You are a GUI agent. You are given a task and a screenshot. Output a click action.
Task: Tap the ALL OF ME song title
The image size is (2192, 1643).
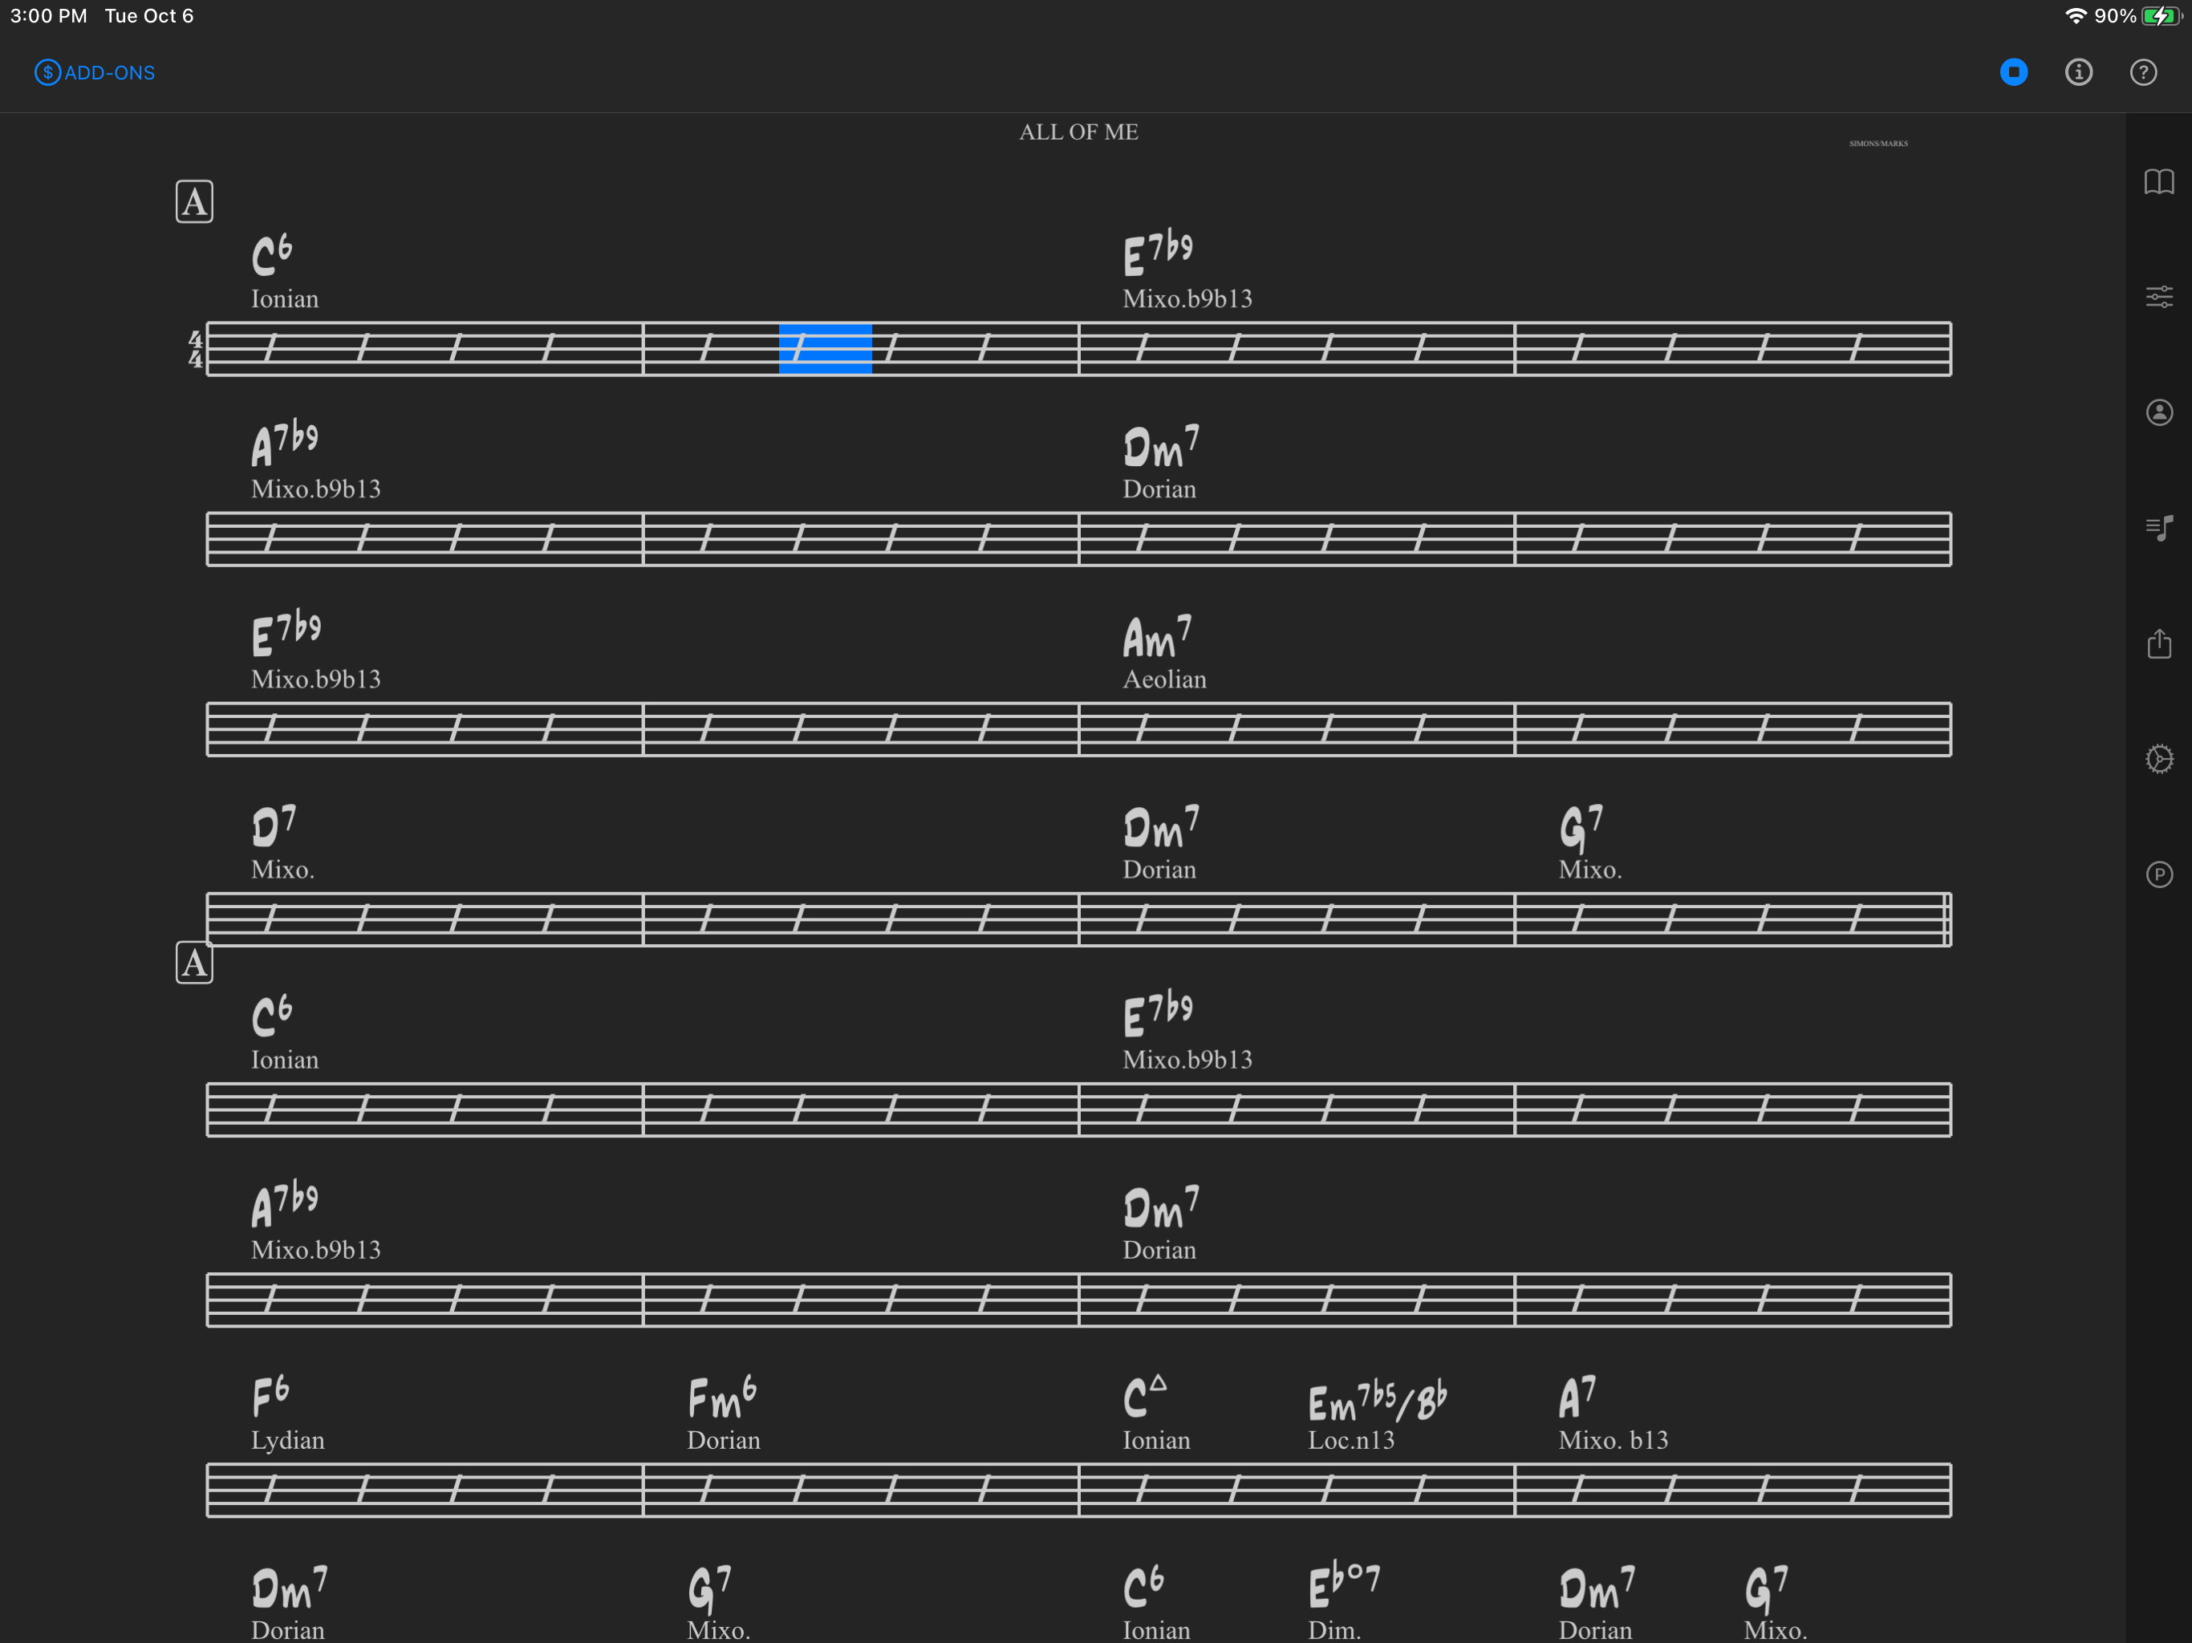coord(1078,132)
